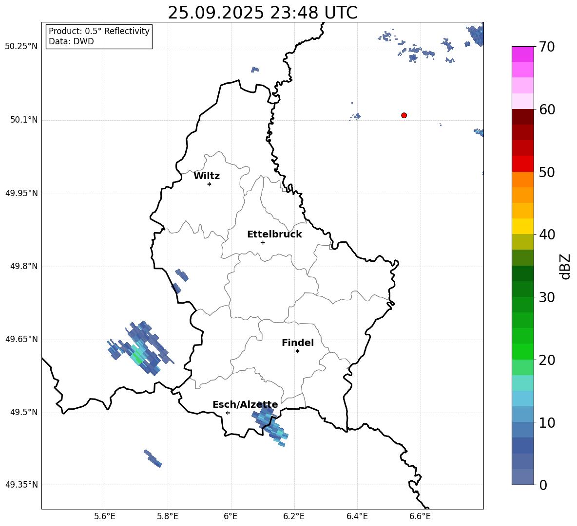Click the Product: 0.5° Reflectivity text

pos(99,31)
